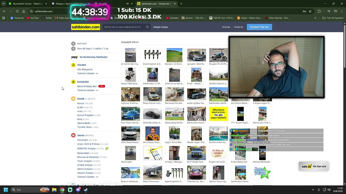Screen dimensions: 346x194
Task: Click the browser reload icon
Action: pyautogui.click(x=17, y=11)
